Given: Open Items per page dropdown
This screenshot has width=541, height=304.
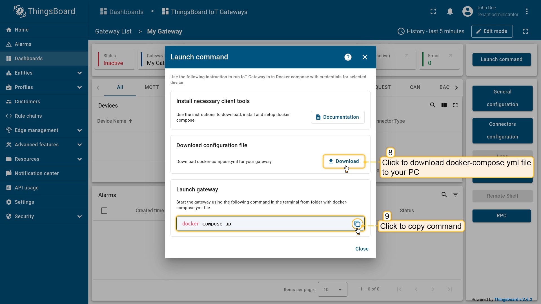Looking at the screenshot, I should [332, 289].
